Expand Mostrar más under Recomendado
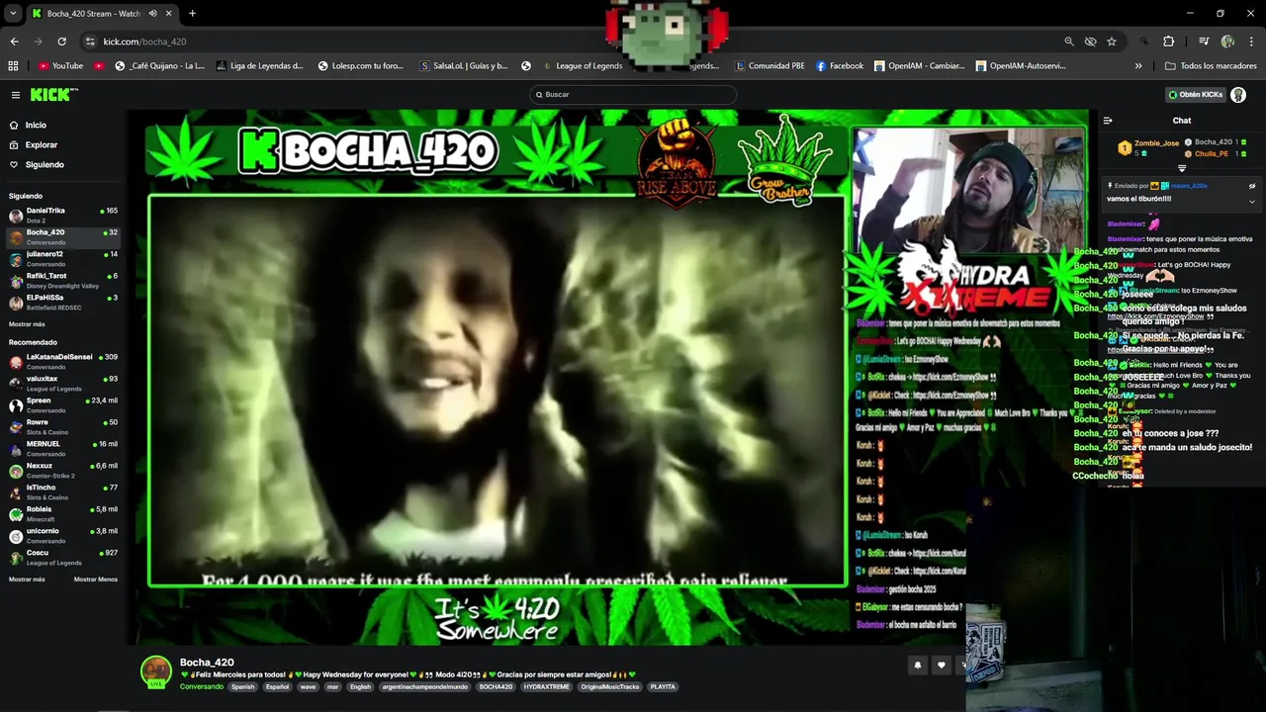The width and height of the screenshot is (1266, 712). (x=27, y=579)
